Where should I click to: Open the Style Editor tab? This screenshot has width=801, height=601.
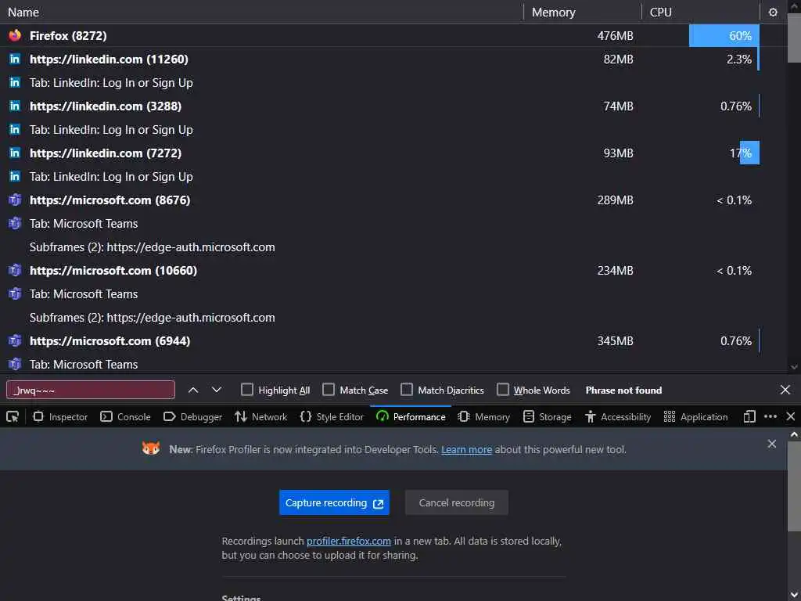(332, 417)
